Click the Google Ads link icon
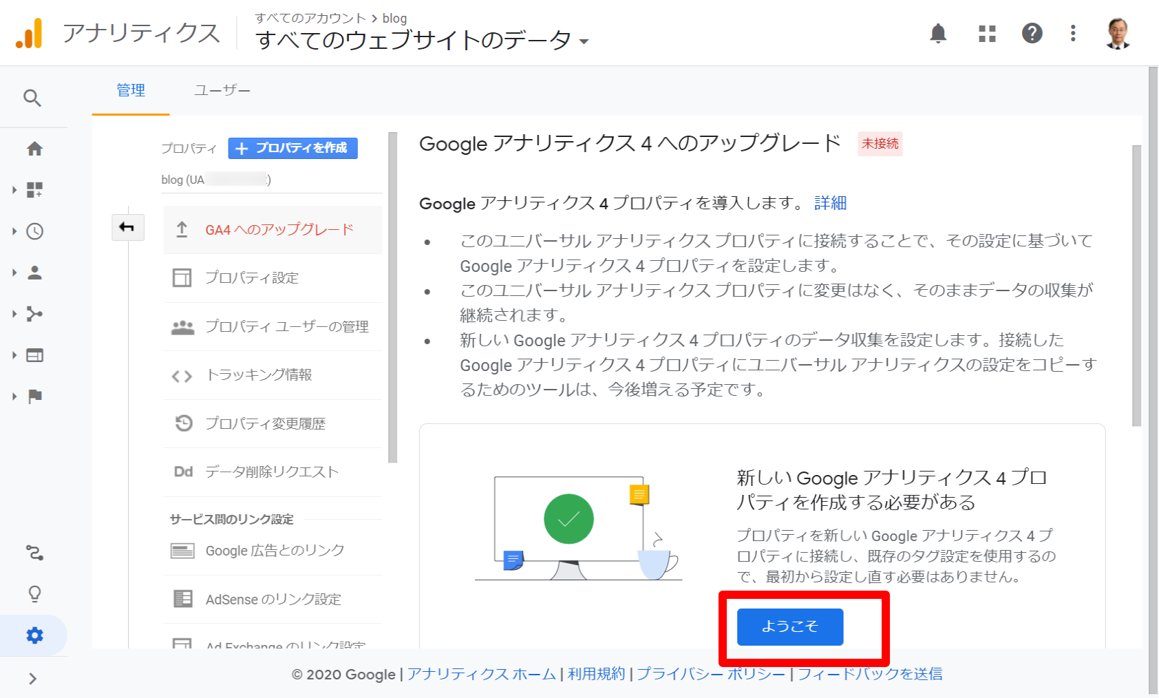Screen dimensions: 1159x698 pyautogui.click(x=182, y=551)
